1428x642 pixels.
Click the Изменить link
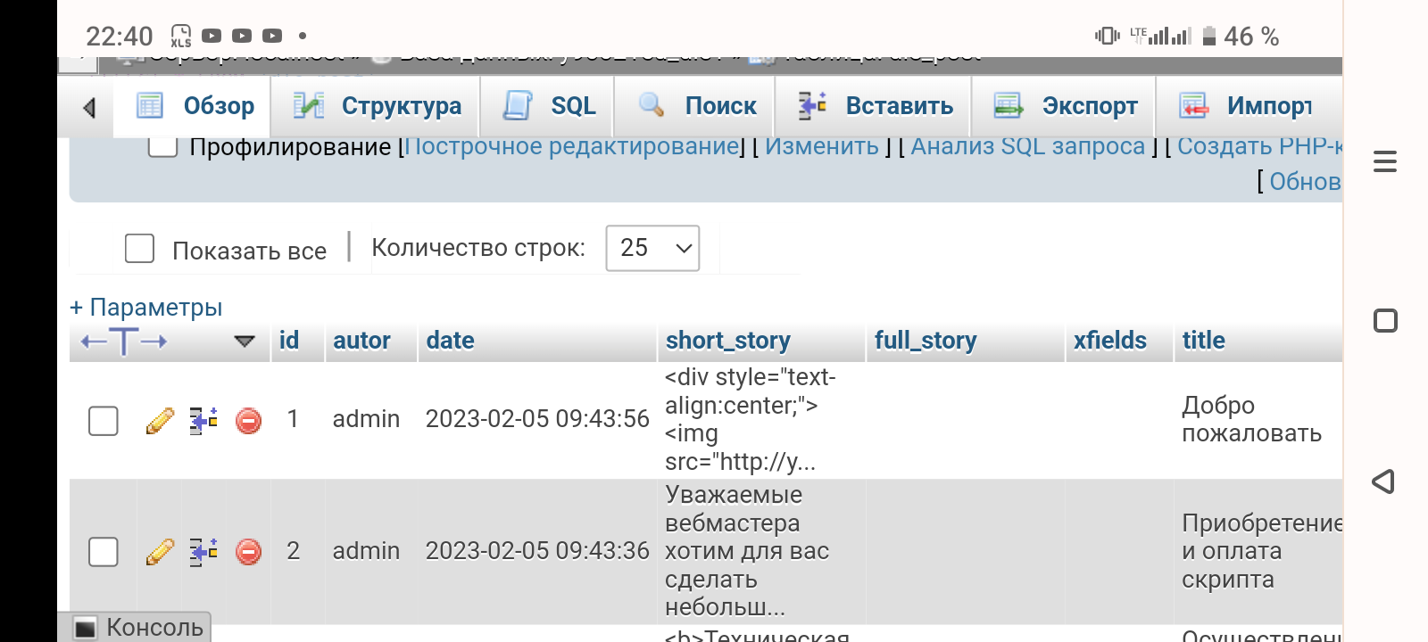click(821, 146)
